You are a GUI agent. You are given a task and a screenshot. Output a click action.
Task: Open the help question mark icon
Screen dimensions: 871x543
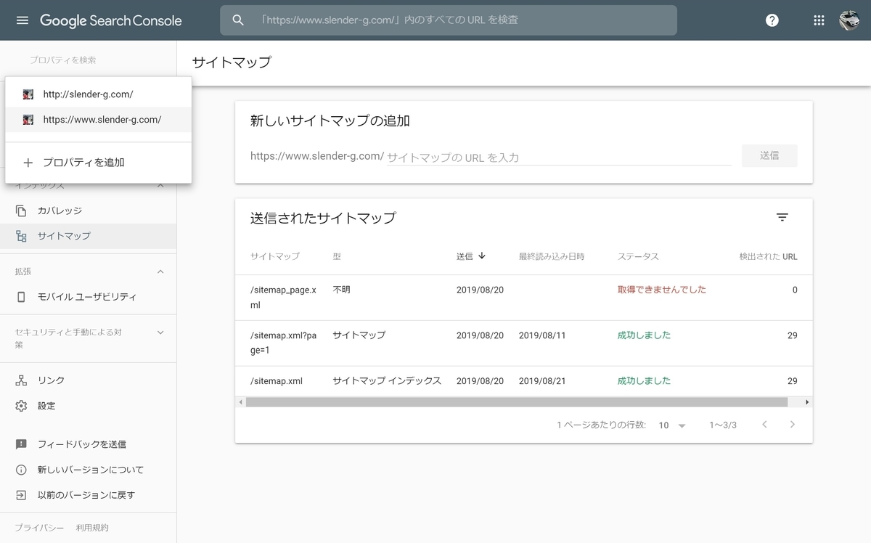click(772, 20)
